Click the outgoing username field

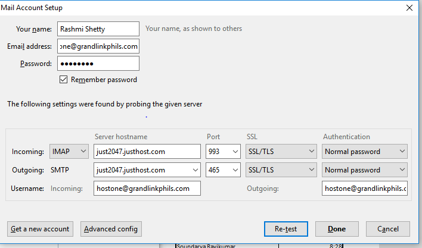365,189
